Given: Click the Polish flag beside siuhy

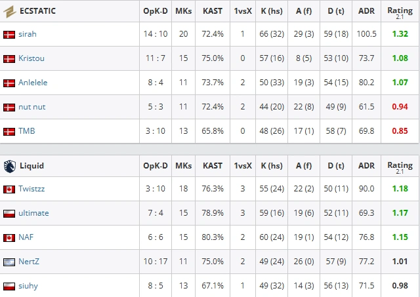Looking at the screenshot, I should [9, 287].
